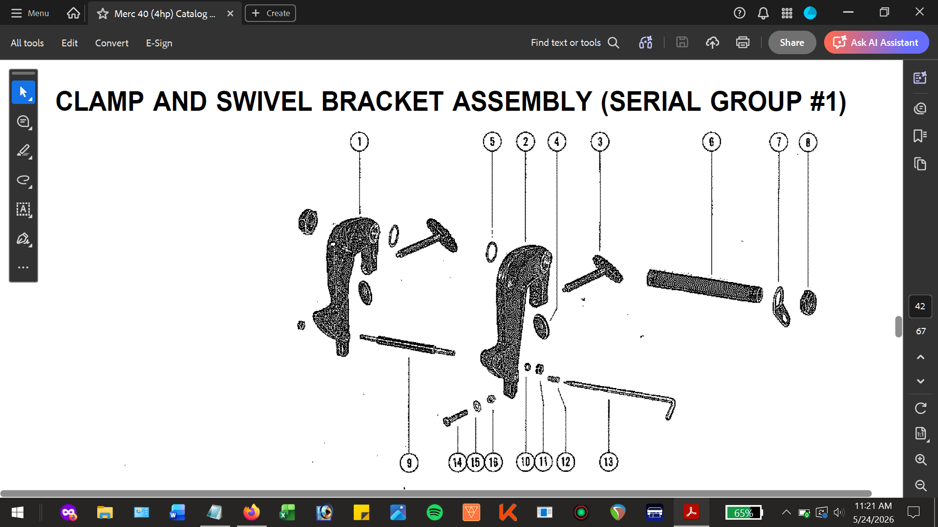
Task: Open the Windows notification center
Action: point(913,512)
